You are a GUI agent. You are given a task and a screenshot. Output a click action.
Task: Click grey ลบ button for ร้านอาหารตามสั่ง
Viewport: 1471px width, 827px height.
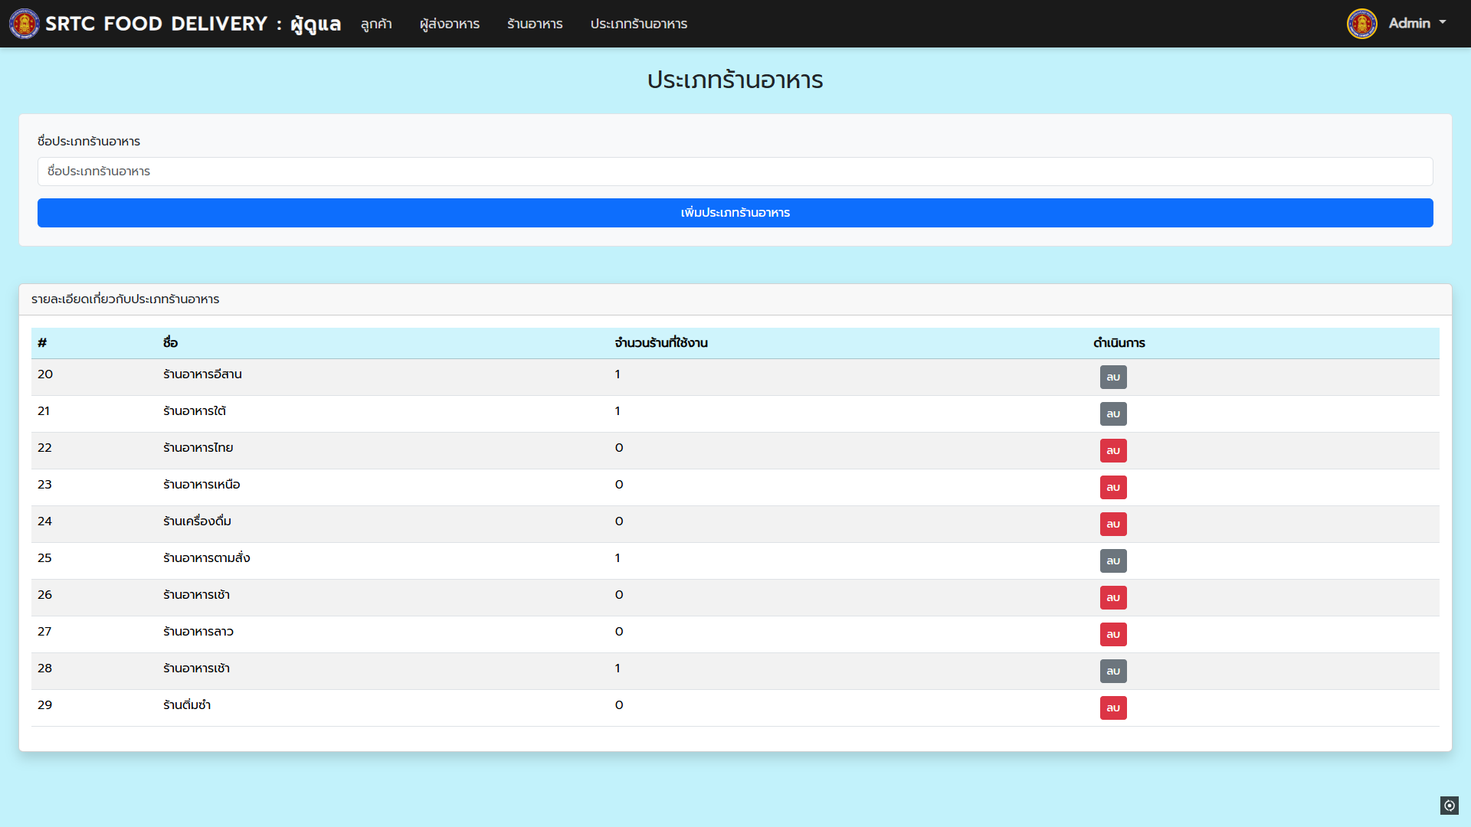pyautogui.click(x=1112, y=561)
